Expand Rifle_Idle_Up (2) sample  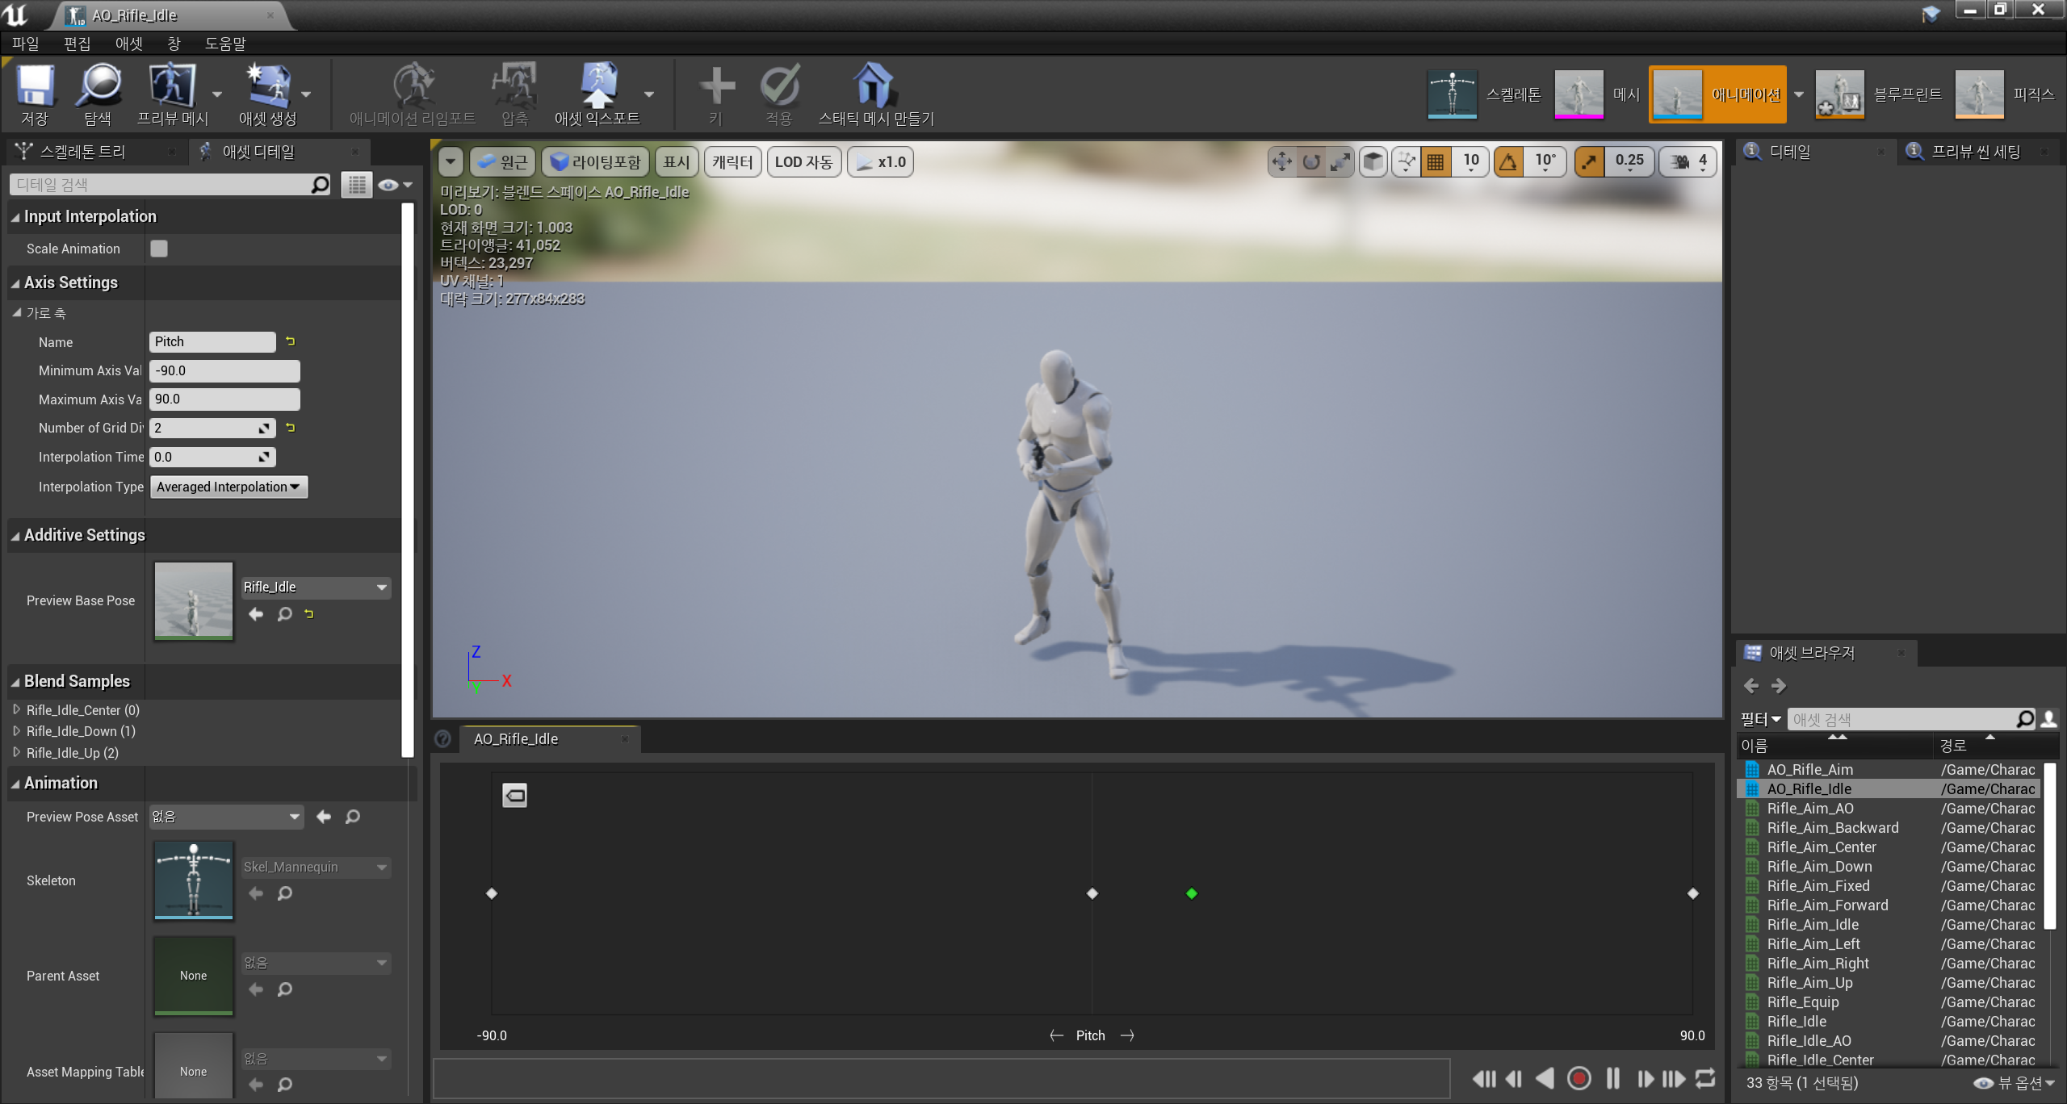point(17,752)
